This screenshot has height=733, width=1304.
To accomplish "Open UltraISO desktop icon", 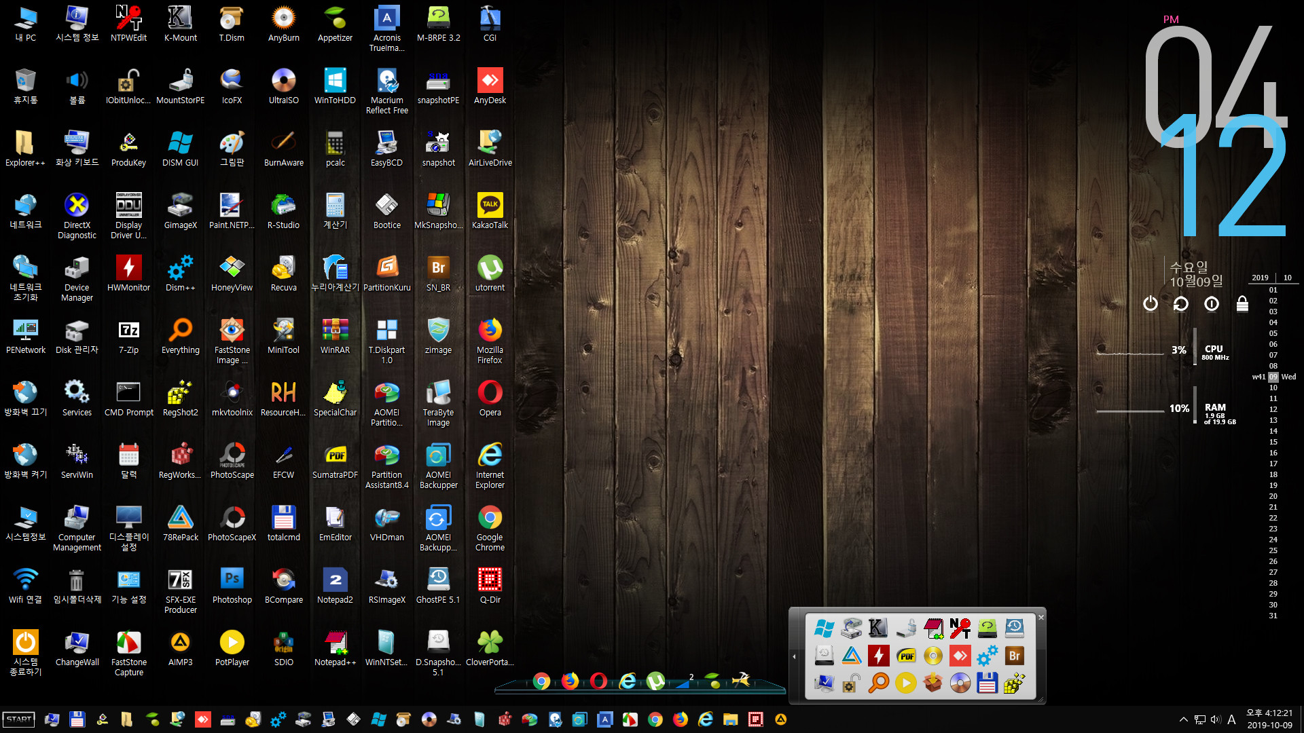I will tap(283, 86).
